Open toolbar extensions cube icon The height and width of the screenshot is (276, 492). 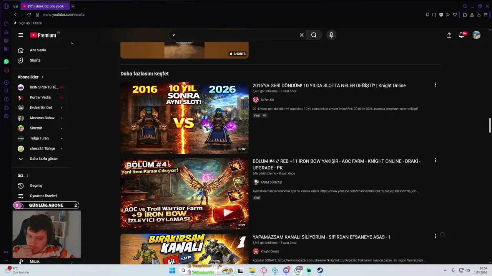pos(465,15)
